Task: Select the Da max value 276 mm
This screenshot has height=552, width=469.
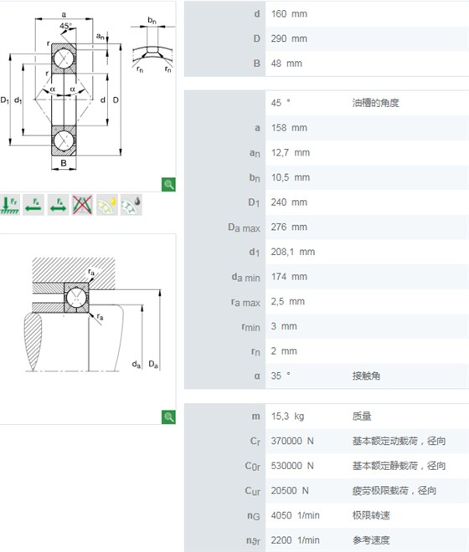Action: [x=289, y=227]
